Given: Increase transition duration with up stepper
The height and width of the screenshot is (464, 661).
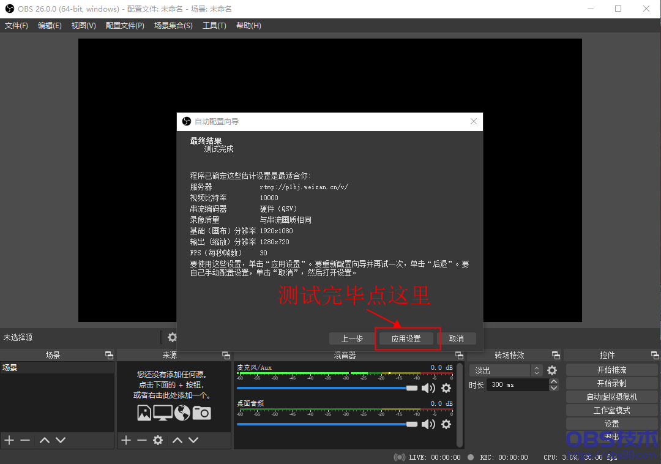Looking at the screenshot, I should tap(554, 382).
